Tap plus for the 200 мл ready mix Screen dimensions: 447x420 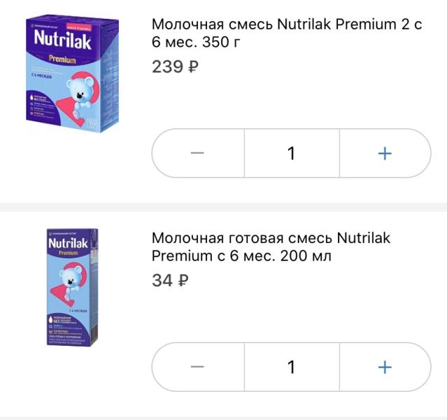pos(385,367)
